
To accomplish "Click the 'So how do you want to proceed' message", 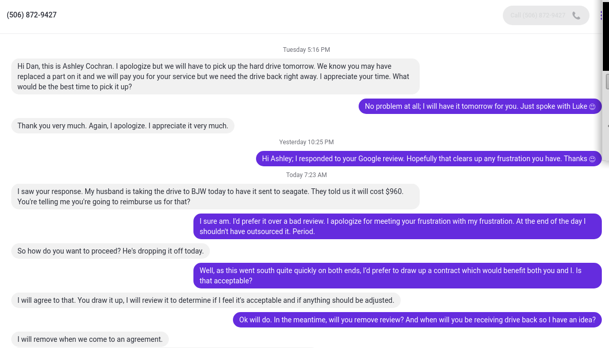I will tap(110, 251).
